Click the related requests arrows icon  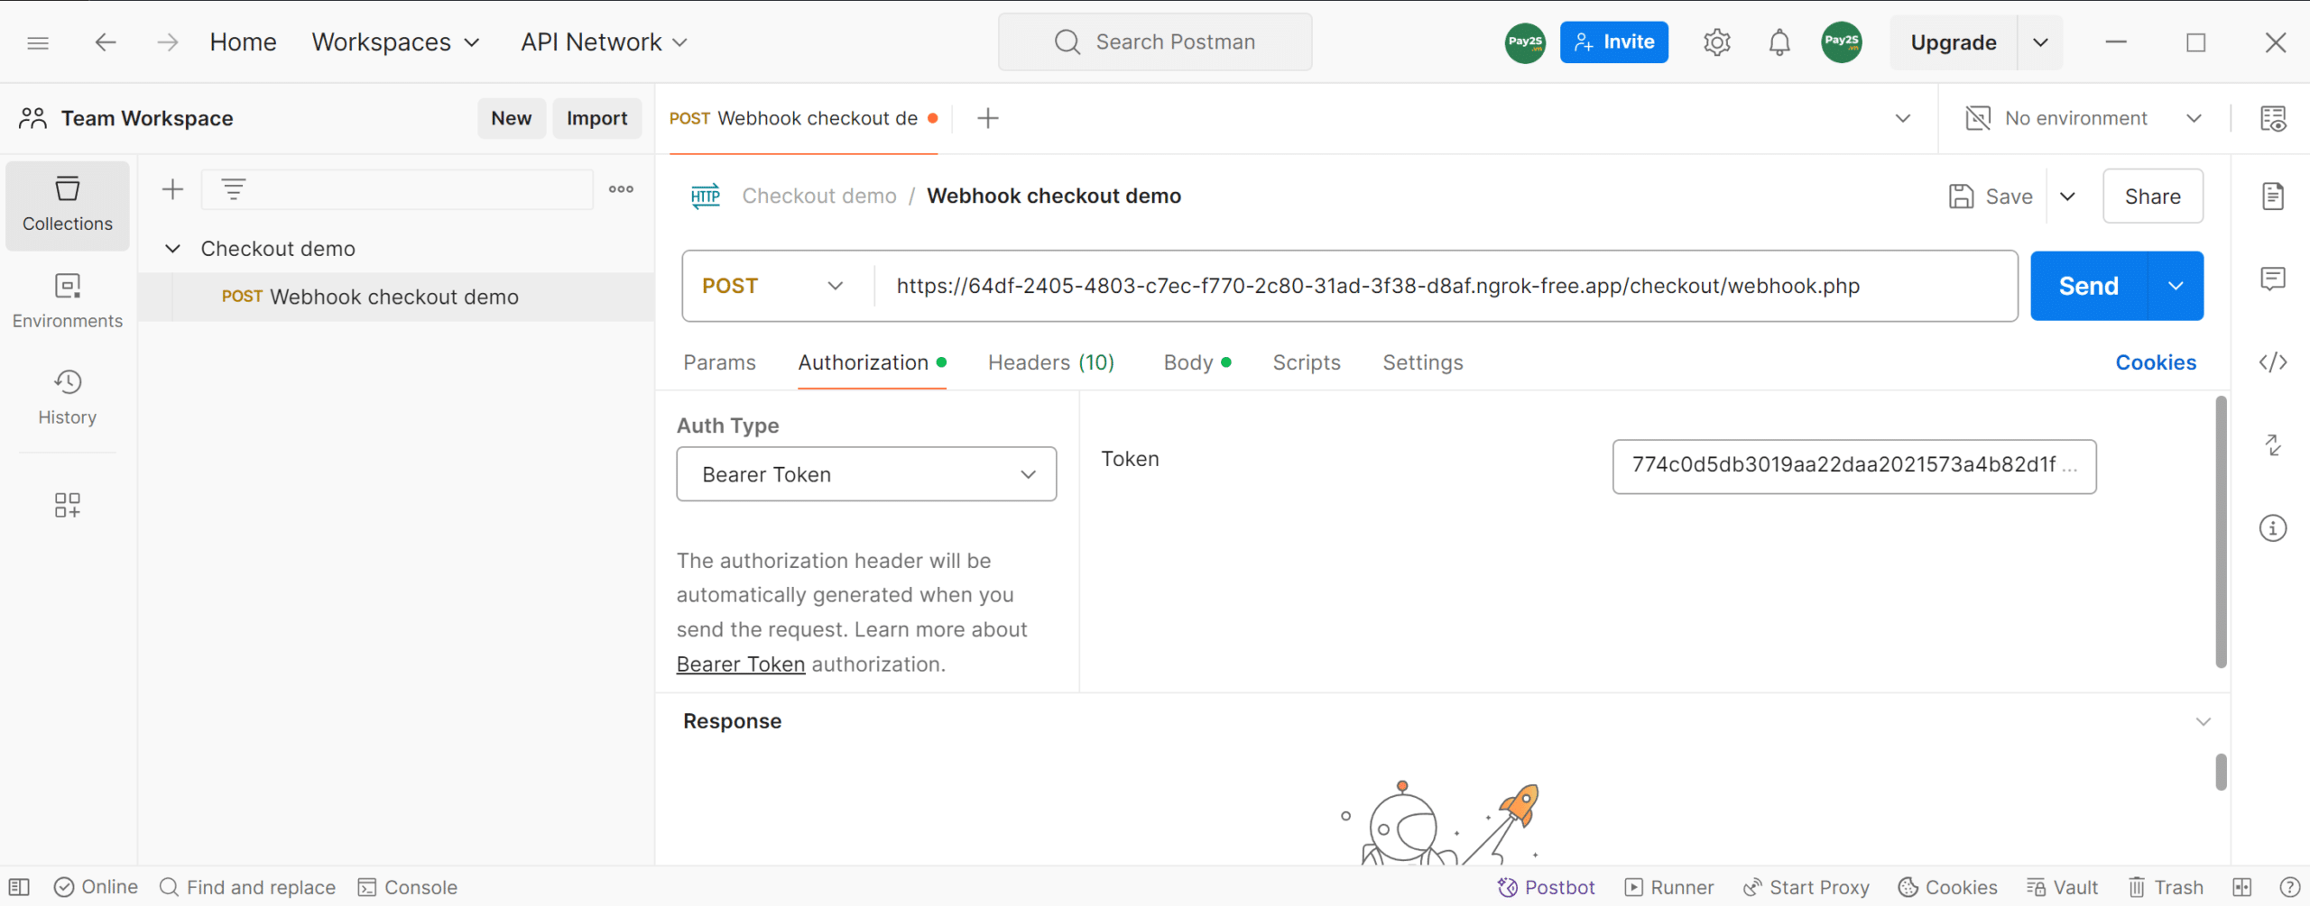(x=2272, y=444)
